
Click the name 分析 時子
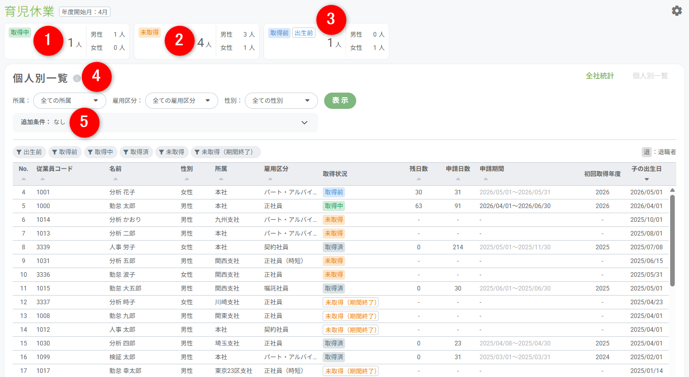(122, 302)
